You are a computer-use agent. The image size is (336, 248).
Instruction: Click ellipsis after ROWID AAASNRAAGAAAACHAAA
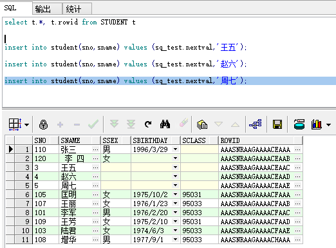click(298, 240)
